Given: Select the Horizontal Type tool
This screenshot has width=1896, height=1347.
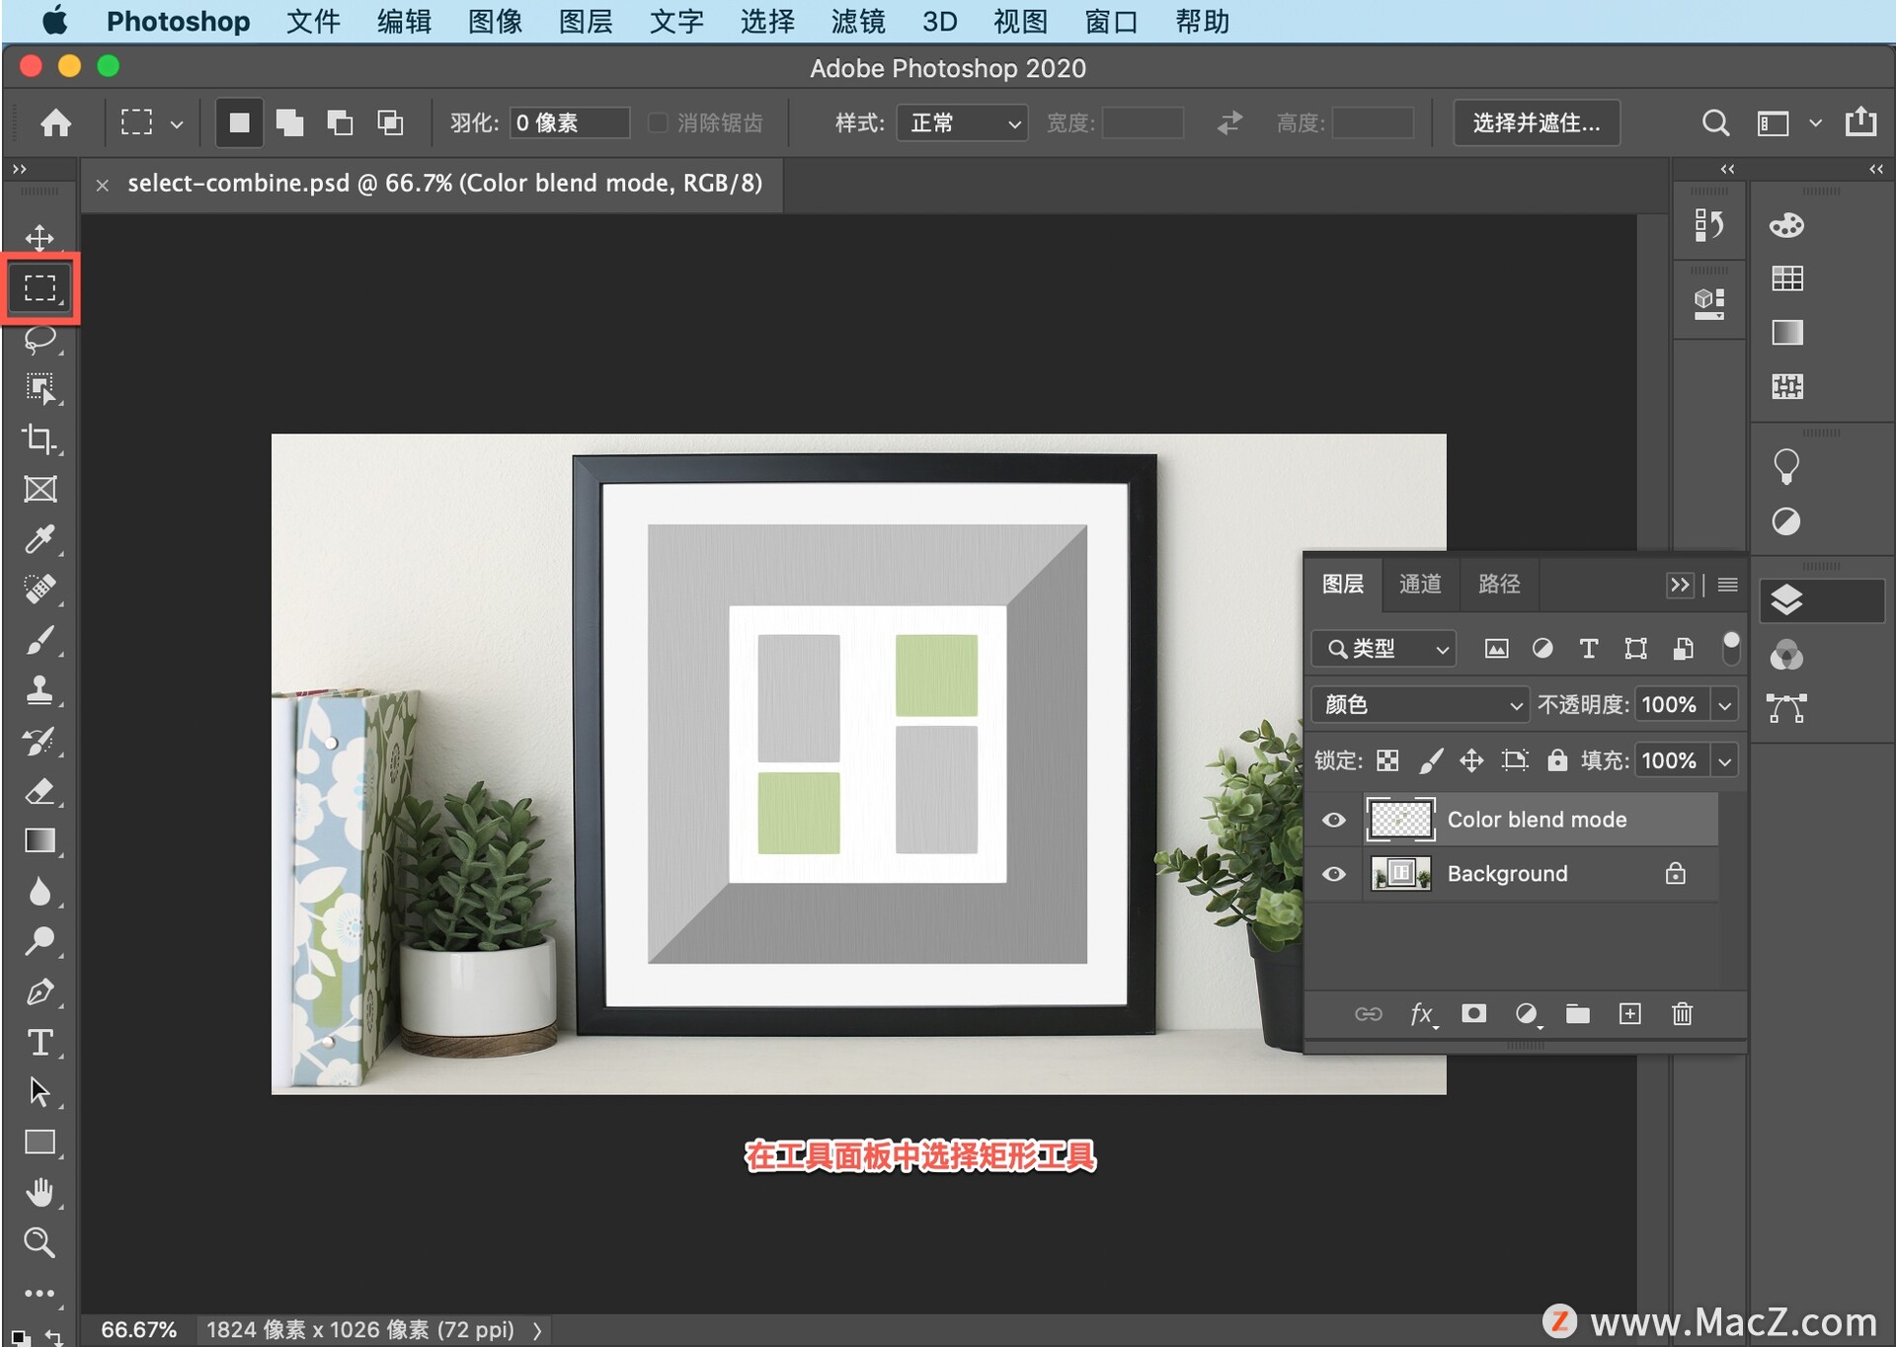Looking at the screenshot, I should 39,1042.
